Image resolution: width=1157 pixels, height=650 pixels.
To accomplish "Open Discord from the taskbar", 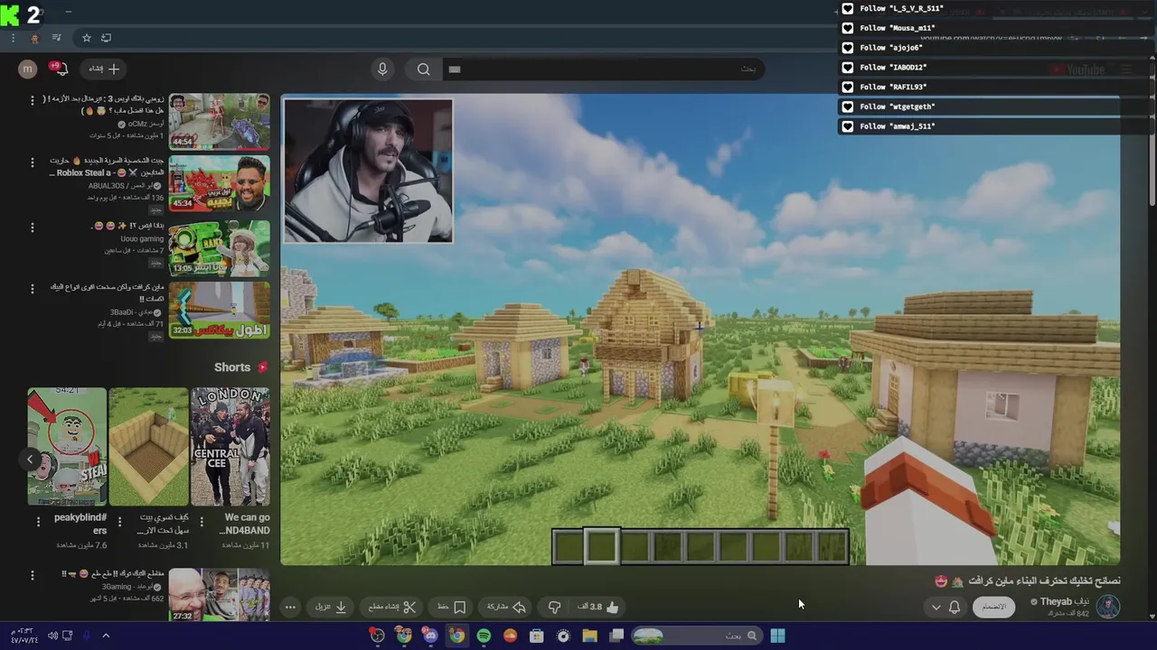I will [x=430, y=636].
